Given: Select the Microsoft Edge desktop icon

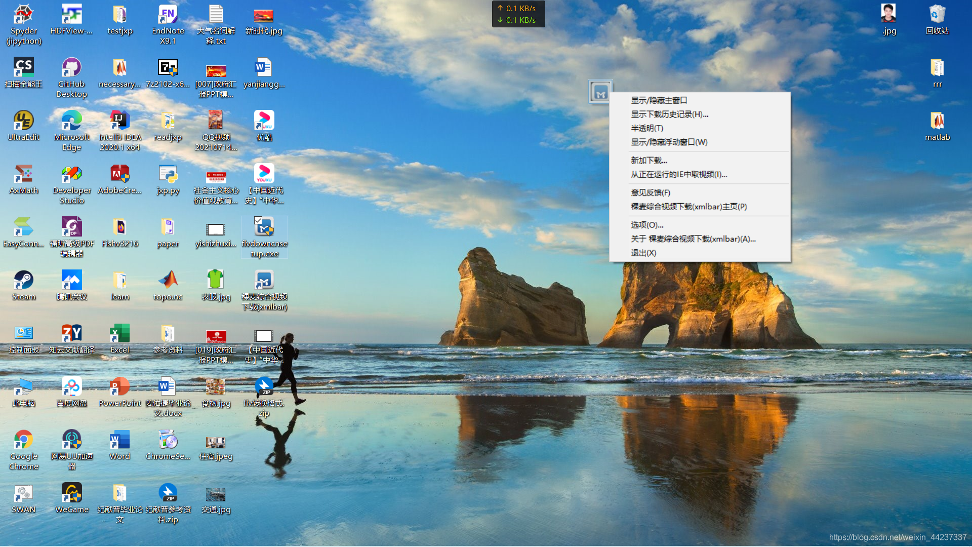Looking at the screenshot, I should (x=71, y=121).
